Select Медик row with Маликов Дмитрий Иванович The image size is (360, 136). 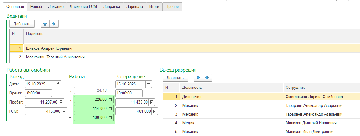(x=232, y=123)
